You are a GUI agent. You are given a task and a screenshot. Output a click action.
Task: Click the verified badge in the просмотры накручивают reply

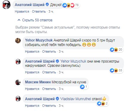(57, 61)
